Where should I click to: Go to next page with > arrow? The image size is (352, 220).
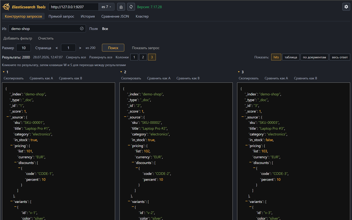[80, 48]
